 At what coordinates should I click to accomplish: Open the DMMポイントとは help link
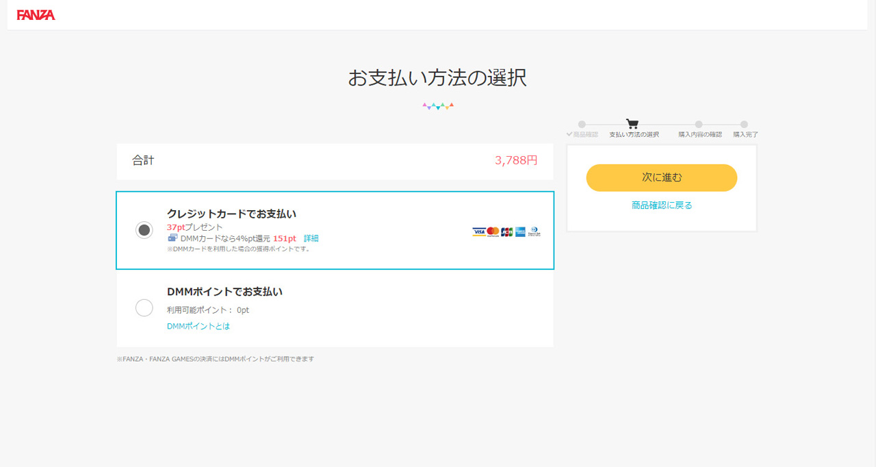click(198, 327)
